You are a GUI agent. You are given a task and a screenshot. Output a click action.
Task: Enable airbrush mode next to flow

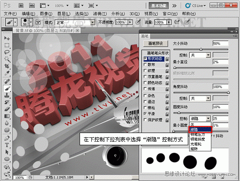(177, 22)
